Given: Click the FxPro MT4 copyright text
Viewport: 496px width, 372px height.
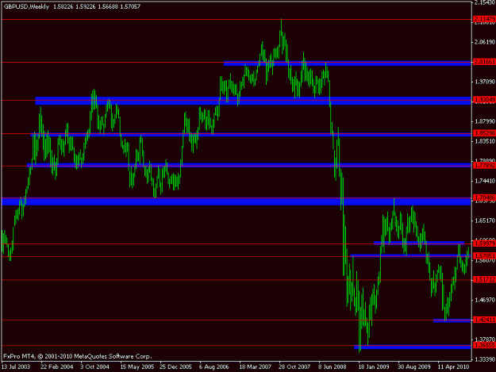Looking at the screenshot, I should click(x=78, y=356).
